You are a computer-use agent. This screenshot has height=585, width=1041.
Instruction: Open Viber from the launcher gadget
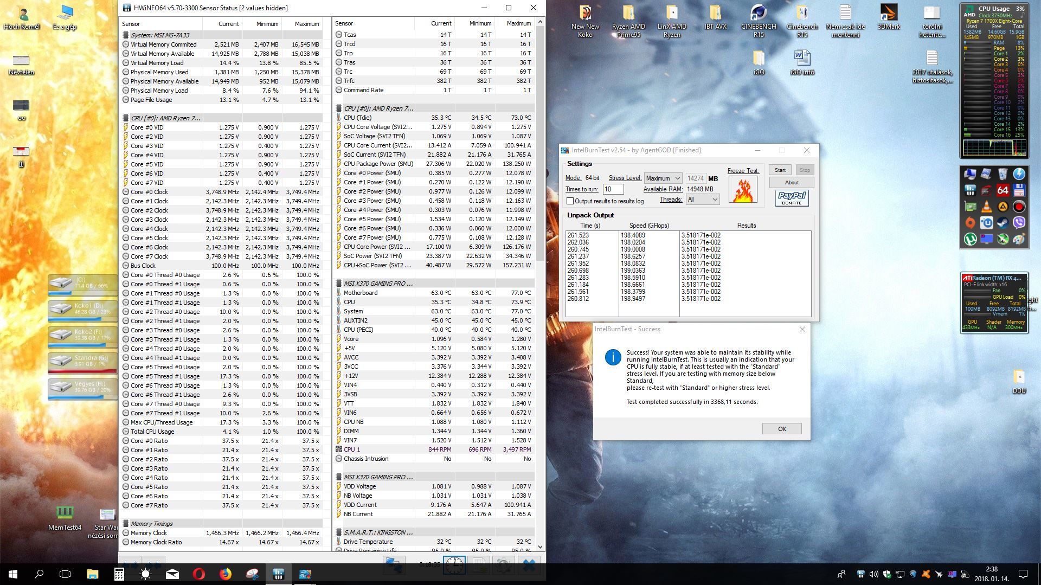pos(1019,222)
